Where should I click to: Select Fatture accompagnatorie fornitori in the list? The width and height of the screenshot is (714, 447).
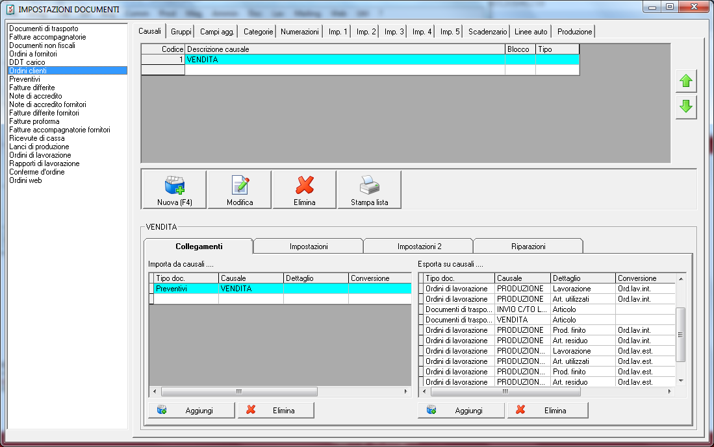[60, 130]
